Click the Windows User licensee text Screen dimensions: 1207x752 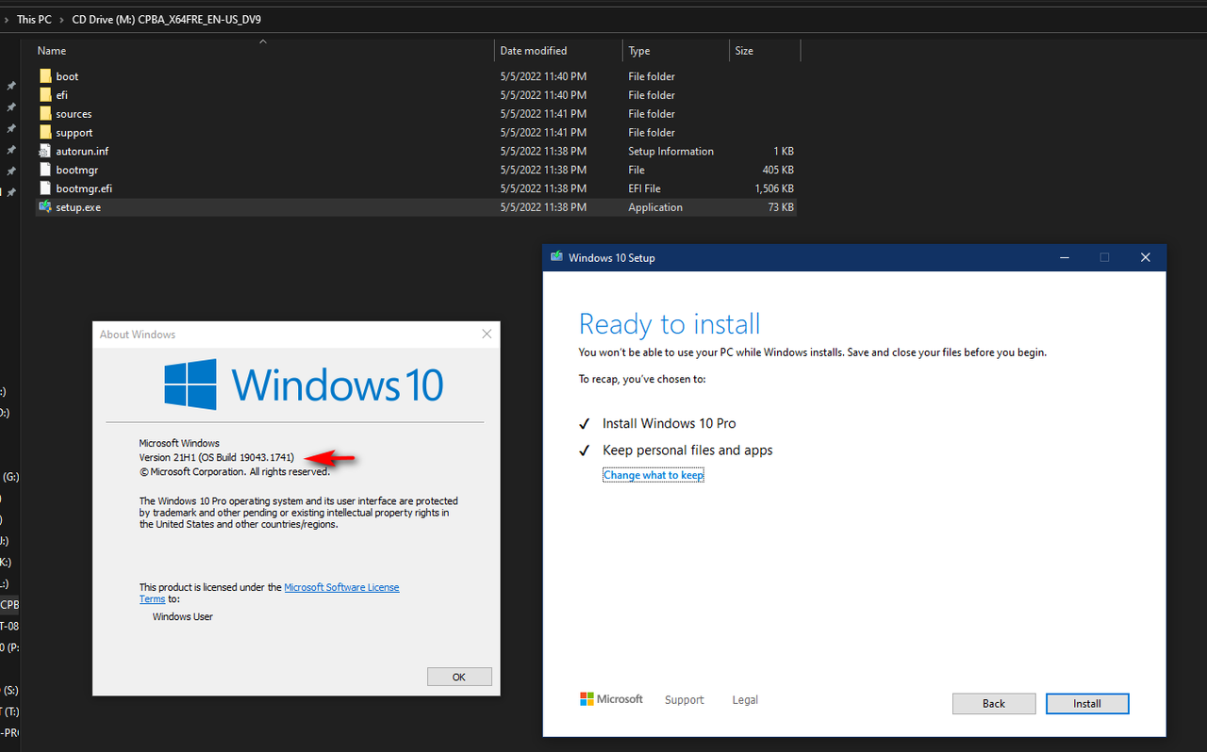183,616
